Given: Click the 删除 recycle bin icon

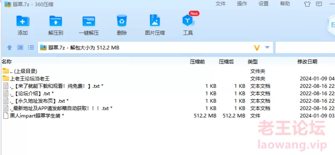Looking at the screenshot, I should pos(122,20).
